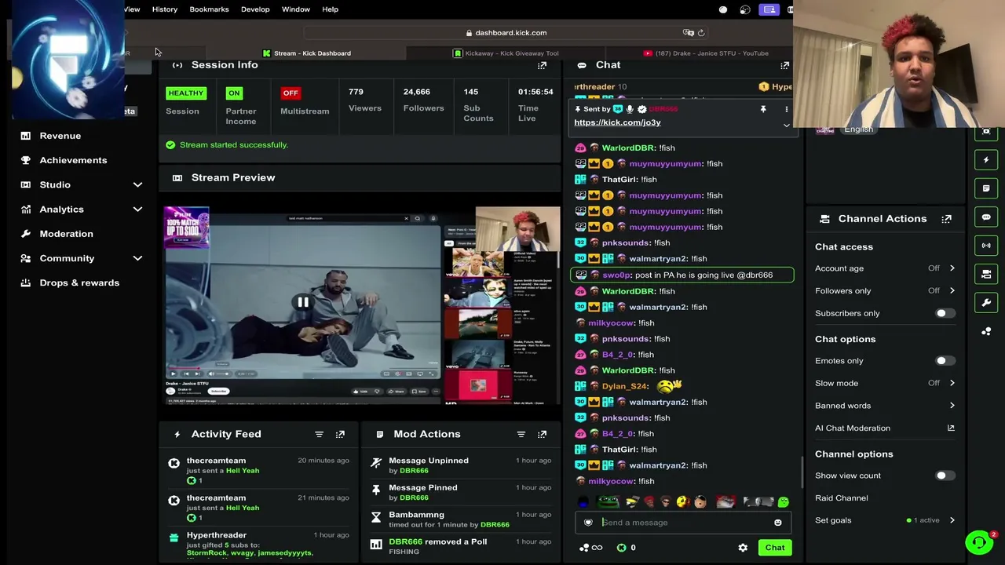
Task: Open the Help menu
Action: [330, 9]
